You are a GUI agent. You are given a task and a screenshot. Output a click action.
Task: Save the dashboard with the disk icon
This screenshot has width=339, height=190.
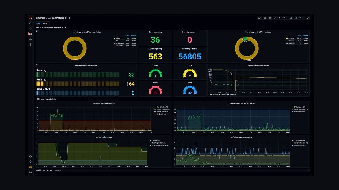[x=265, y=18]
